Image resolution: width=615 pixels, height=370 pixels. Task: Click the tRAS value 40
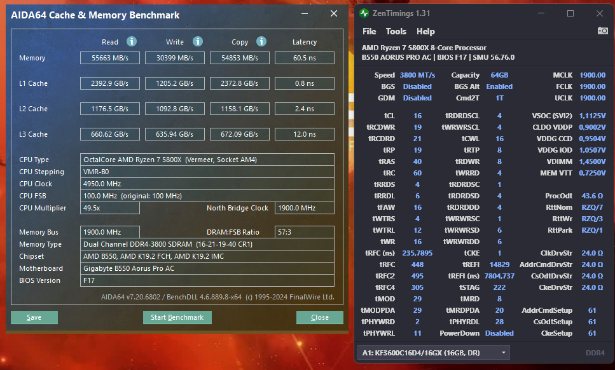pyautogui.click(x=417, y=161)
